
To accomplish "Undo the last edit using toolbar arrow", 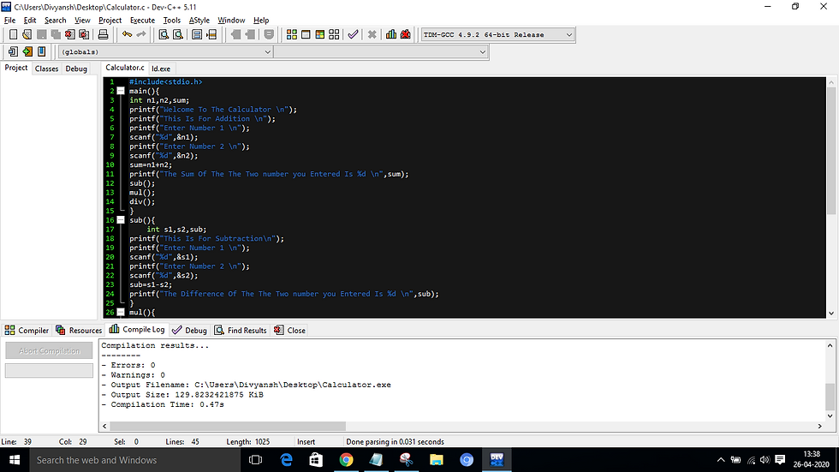I will 127,34.
